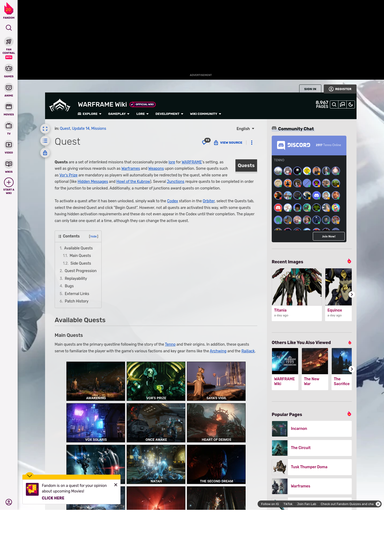Expand the Lore menu

142,114
